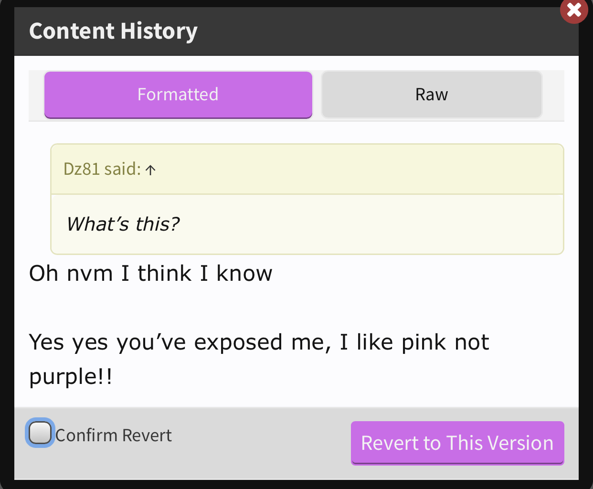Image resolution: width=593 pixels, height=489 pixels.
Task: Click the dark dialog header bar
Action: pyautogui.click(x=296, y=31)
